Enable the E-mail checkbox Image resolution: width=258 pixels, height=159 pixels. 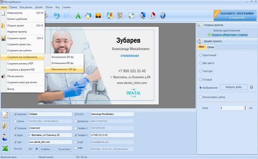pos(76,142)
